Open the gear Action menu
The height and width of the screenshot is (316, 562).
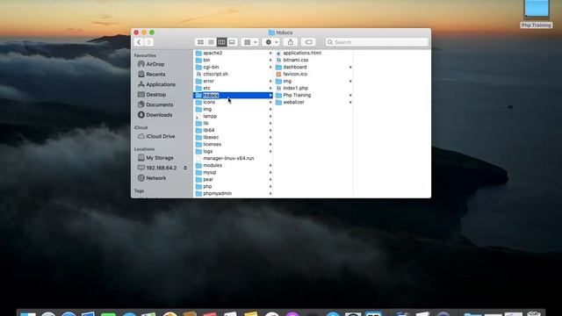click(271, 42)
